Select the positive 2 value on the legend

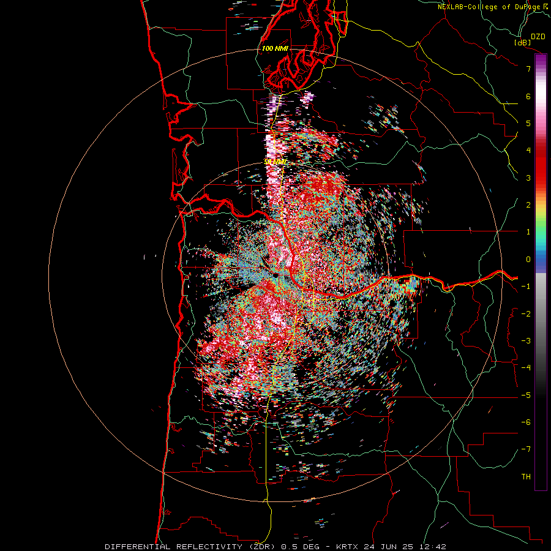coord(528,205)
